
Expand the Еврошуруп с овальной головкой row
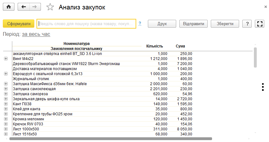(x=6, y=74)
